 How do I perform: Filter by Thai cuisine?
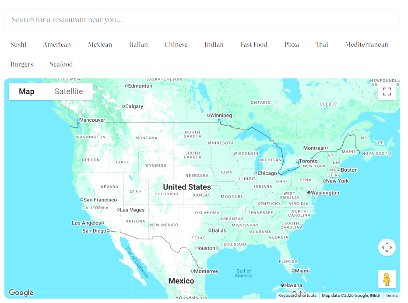coord(322,45)
